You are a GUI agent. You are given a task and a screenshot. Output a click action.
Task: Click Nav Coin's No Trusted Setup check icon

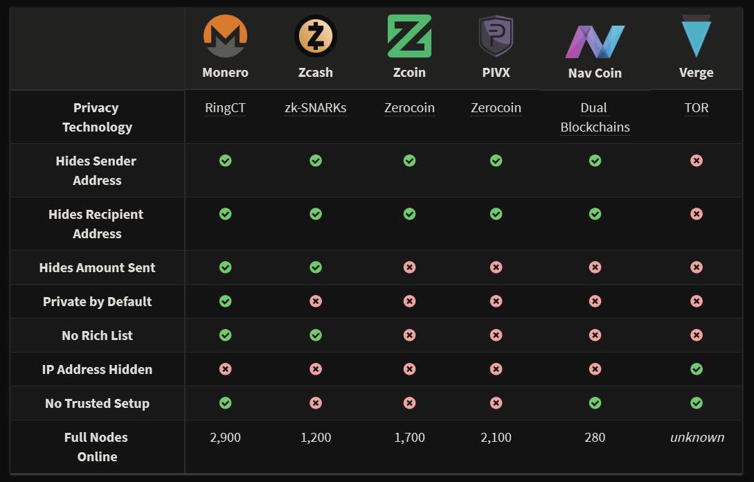click(x=595, y=403)
